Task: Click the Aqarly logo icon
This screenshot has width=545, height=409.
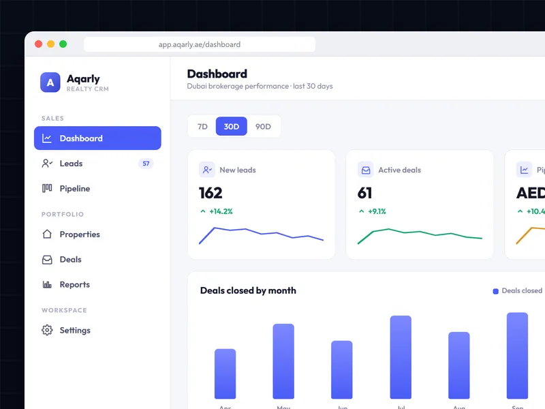Action: coord(50,82)
